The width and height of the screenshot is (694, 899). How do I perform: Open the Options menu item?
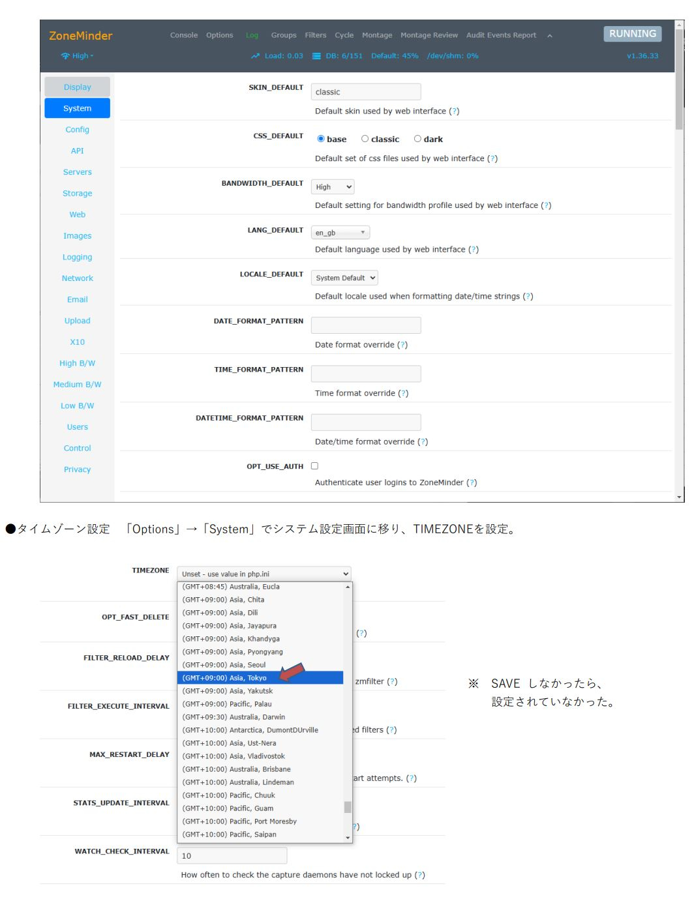pos(220,35)
